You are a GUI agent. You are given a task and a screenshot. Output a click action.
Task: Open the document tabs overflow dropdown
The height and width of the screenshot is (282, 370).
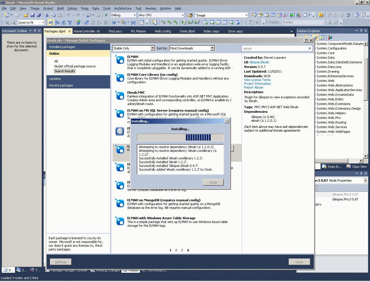[292, 31]
